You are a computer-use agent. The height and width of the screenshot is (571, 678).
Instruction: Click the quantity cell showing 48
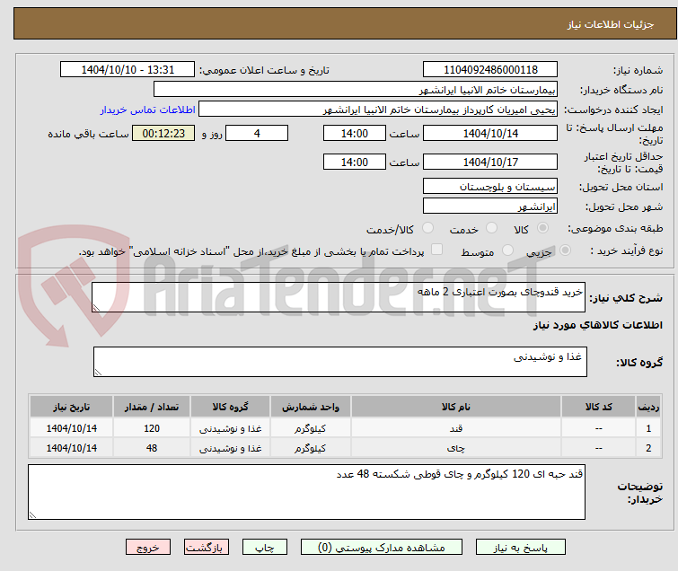coord(152,448)
